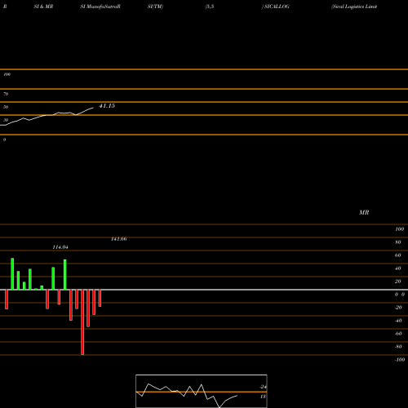Click the -24 label in mini chart
This screenshot has height=408, width=408.
(263, 387)
